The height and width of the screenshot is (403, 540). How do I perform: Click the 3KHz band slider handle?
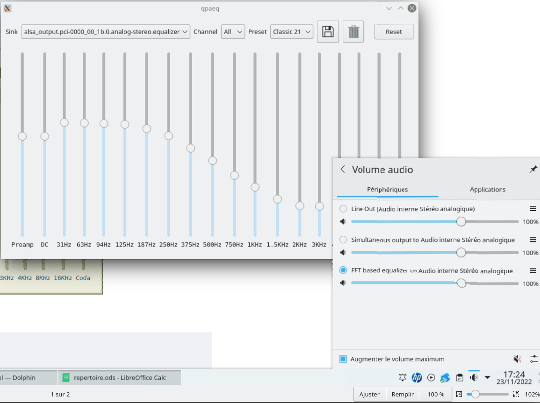pos(319,206)
